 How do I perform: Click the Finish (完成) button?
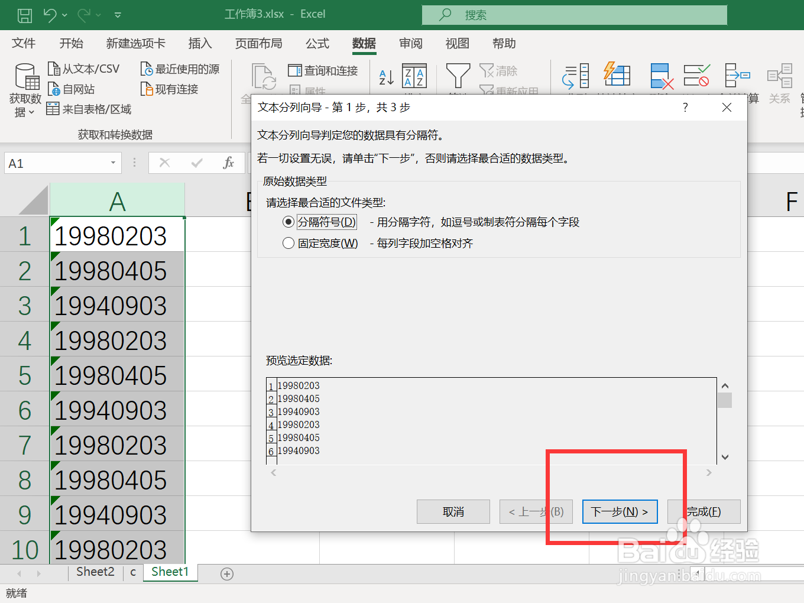(704, 512)
